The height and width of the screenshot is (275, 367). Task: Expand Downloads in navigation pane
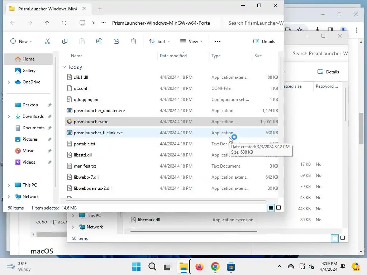(9, 116)
